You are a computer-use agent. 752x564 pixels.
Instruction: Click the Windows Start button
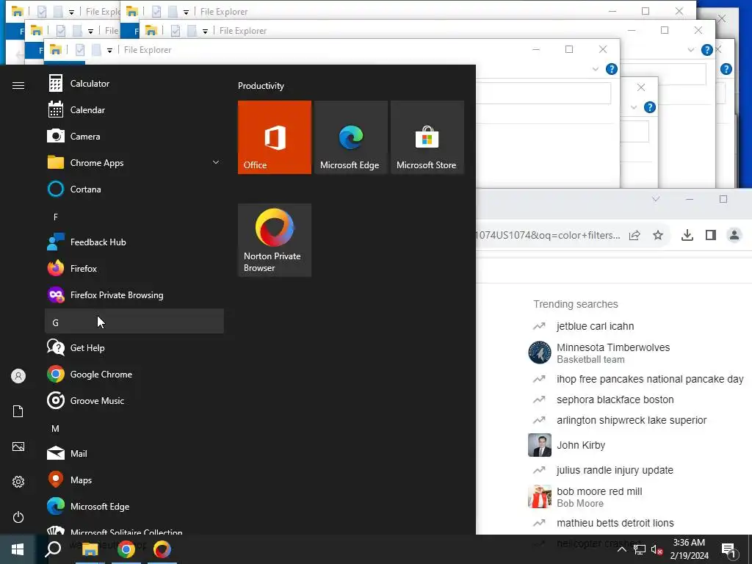click(18, 549)
